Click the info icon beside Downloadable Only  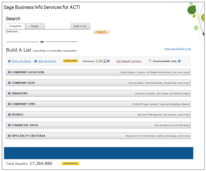pos(179,61)
